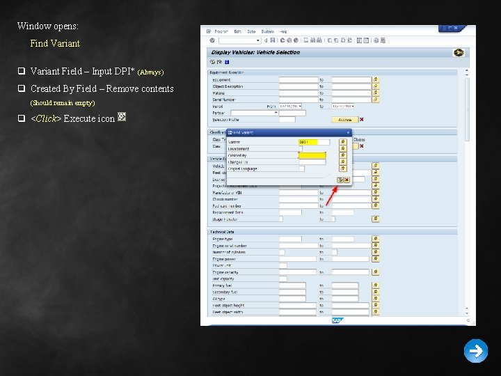
Task: Click the blue Information icon below title
Action: coord(227,62)
